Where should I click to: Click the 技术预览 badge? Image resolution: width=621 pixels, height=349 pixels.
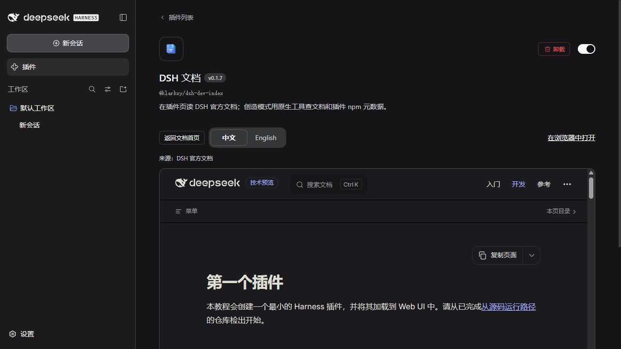262,183
